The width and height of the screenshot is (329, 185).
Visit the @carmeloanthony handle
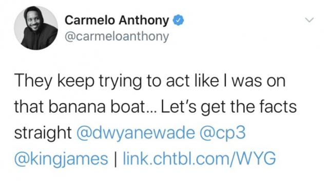[x=117, y=36]
